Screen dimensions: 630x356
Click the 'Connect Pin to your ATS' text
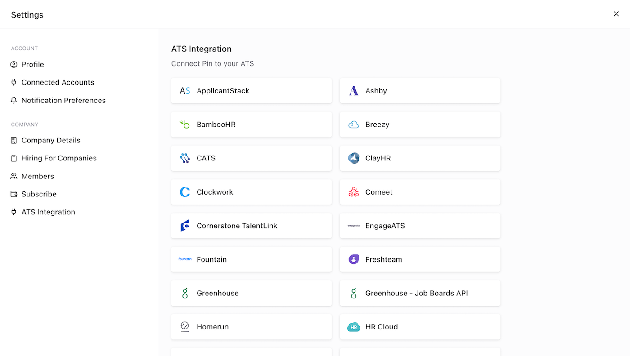(213, 64)
